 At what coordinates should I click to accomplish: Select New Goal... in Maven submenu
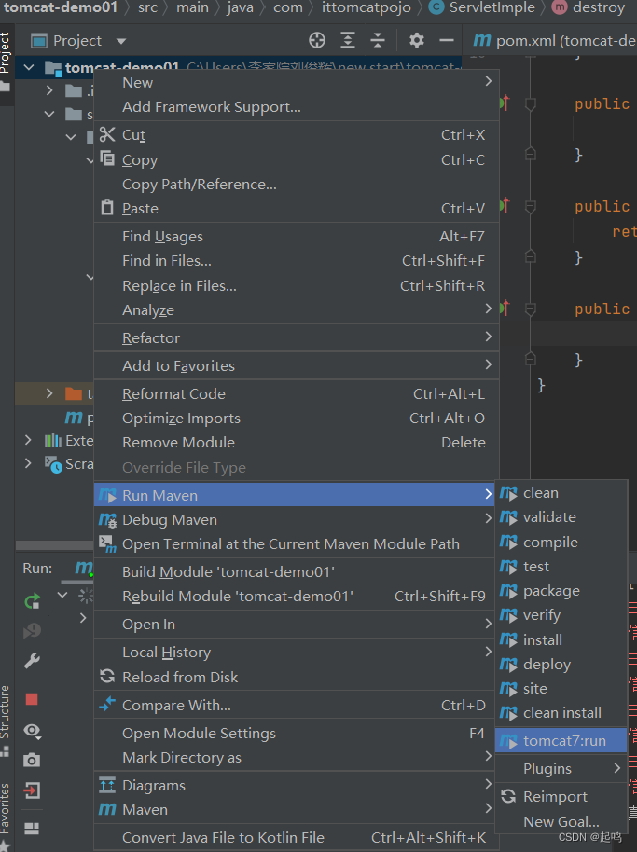[x=561, y=821]
